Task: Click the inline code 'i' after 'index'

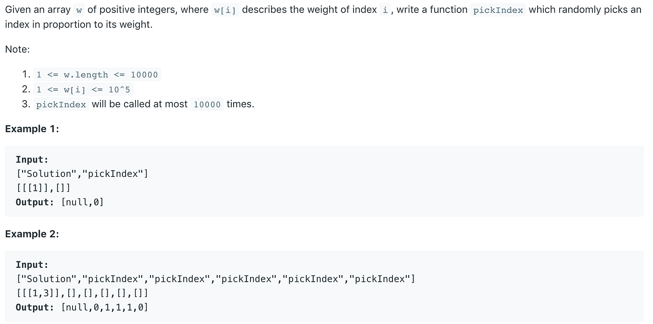Action: pyautogui.click(x=385, y=10)
